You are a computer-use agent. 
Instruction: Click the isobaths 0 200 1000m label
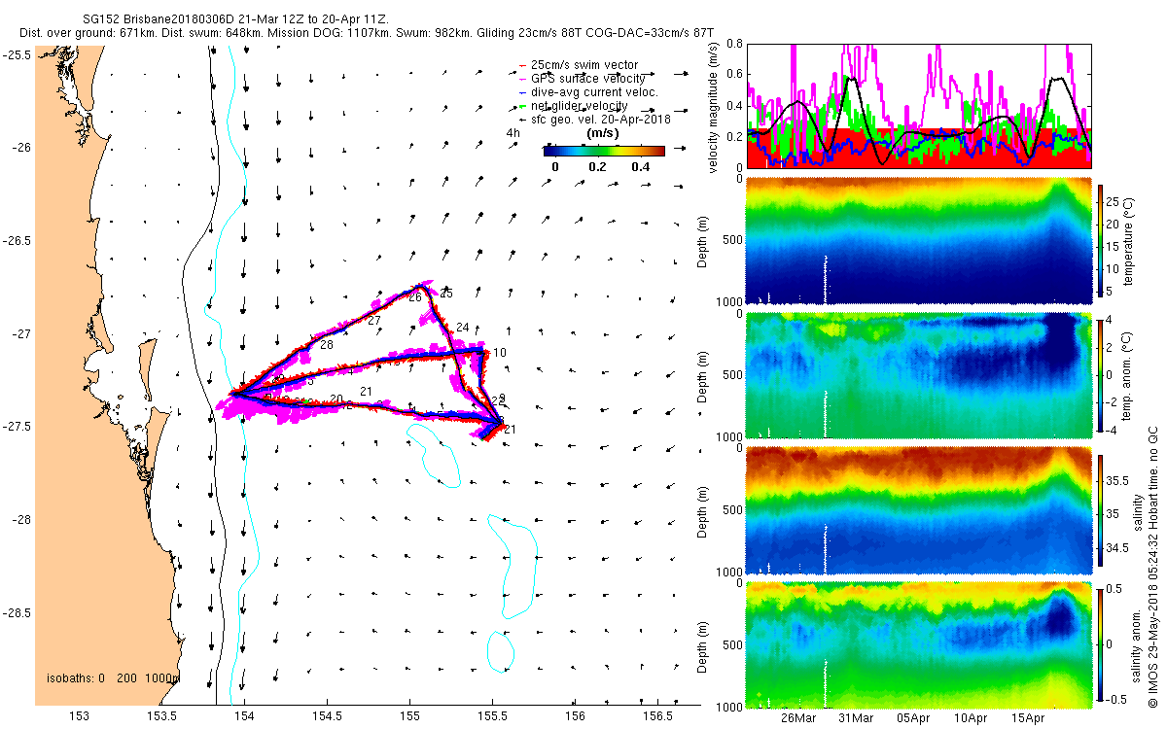[113, 677]
